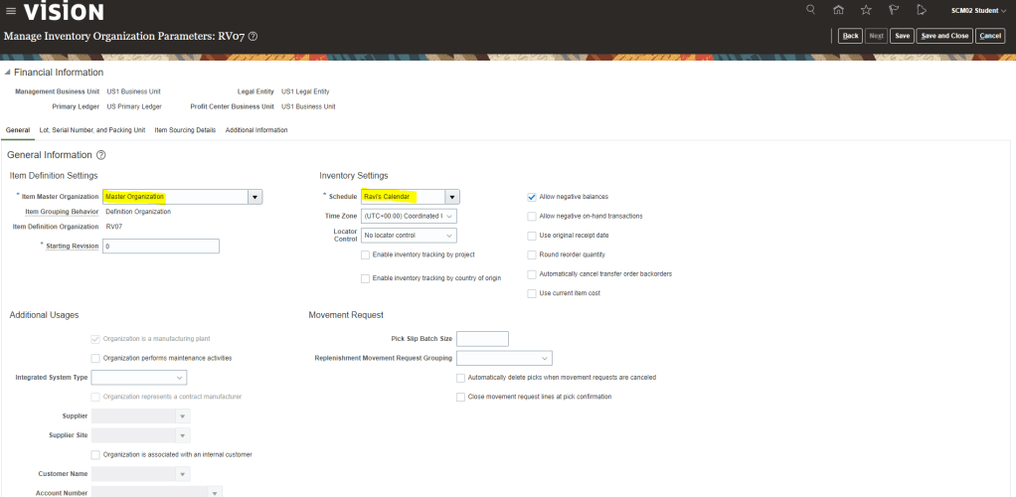Open the Watchlist flag icon
1016x497 pixels.
click(x=894, y=11)
